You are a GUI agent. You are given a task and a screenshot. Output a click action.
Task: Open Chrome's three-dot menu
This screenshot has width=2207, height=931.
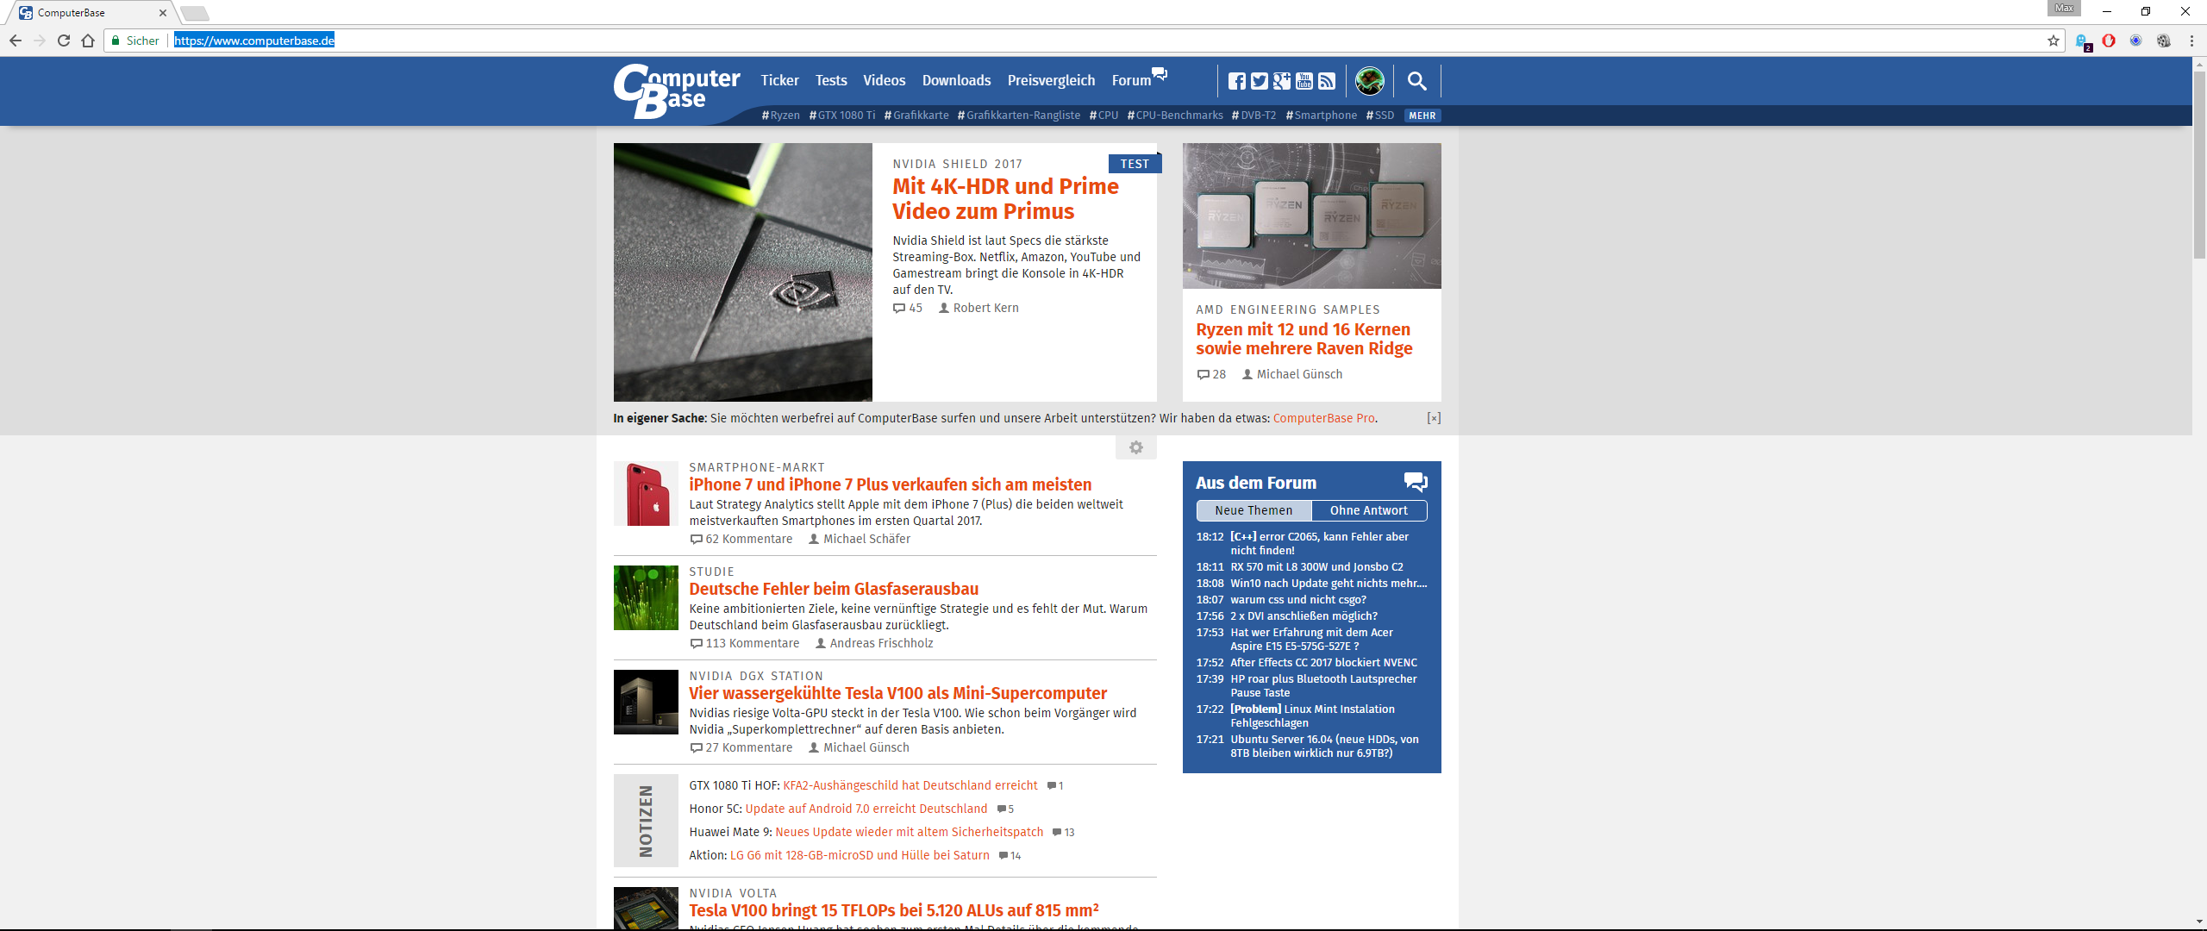(2191, 41)
